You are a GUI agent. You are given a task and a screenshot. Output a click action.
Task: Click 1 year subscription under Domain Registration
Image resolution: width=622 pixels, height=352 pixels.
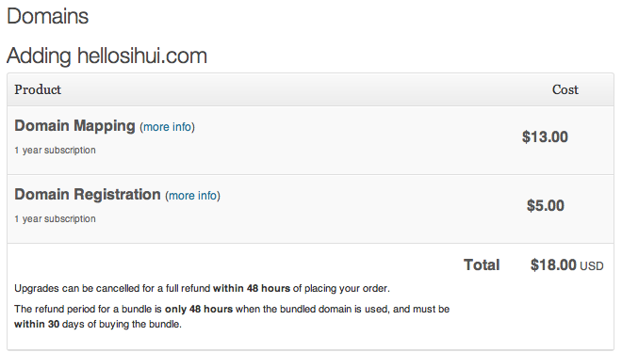pyautogui.click(x=56, y=218)
